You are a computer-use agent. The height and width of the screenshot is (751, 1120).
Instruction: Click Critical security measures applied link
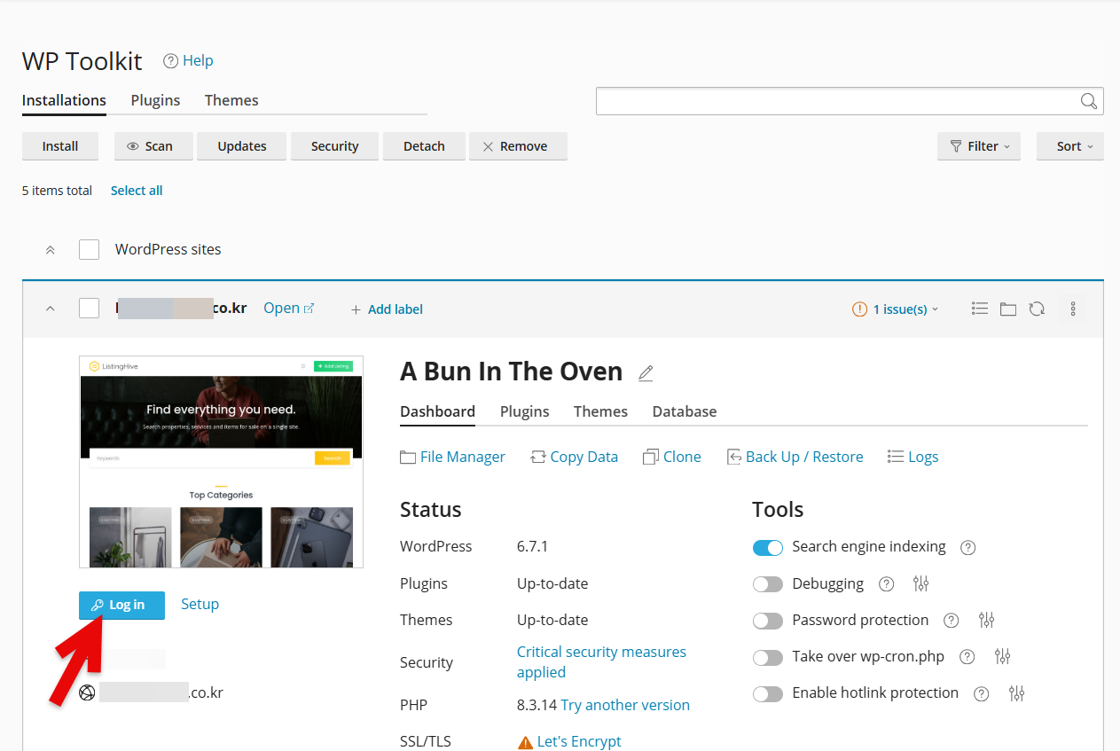[601, 662]
